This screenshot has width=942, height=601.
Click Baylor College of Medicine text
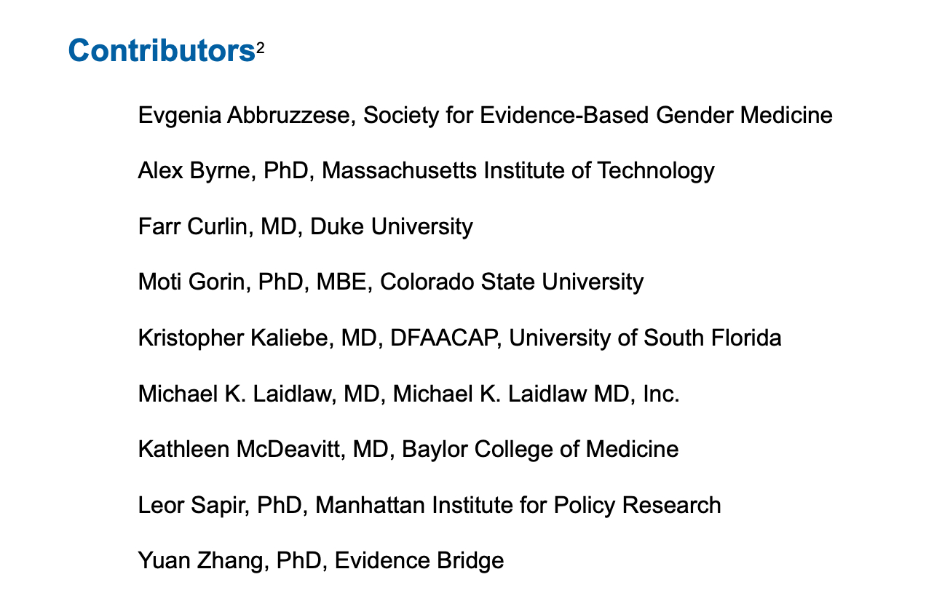pyautogui.click(x=540, y=449)
